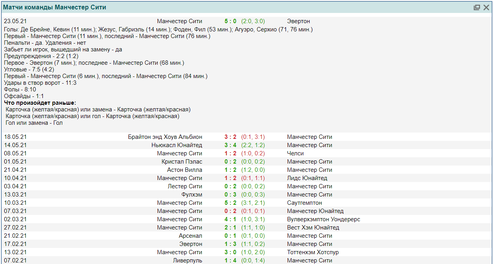Click half-time scores (0:1, 3:1) of Брайтон match
Viewport: 493px width, 264px height.
(253, 137)
